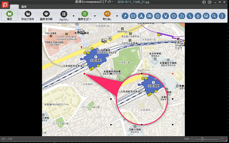Select the arrow drawing tool
229x143 pixels.
click(x=125, y=16)
